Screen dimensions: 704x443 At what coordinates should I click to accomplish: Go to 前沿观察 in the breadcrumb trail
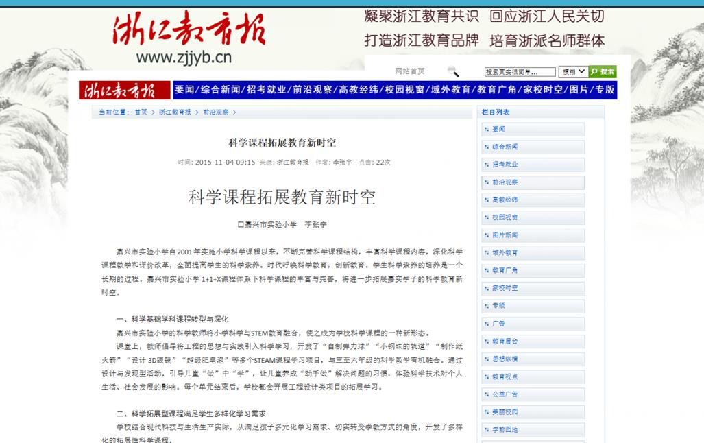(x=215, y=112)
